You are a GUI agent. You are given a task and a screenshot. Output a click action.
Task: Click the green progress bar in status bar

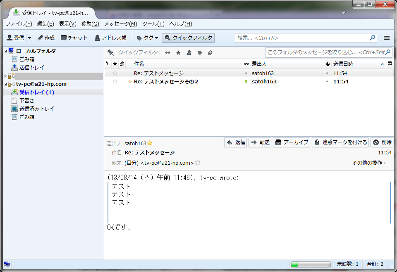point(311,265)
